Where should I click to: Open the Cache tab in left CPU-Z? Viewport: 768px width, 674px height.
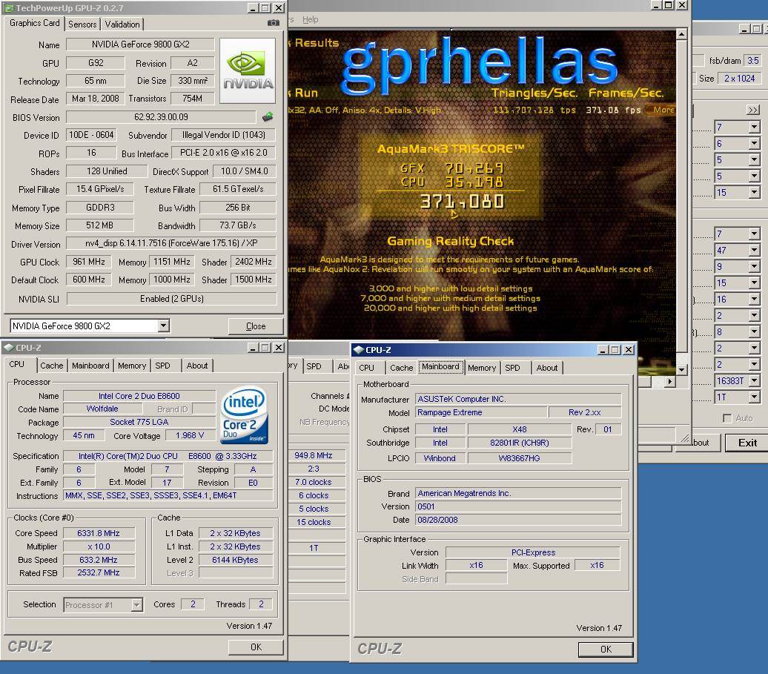(x=52, y=366)
